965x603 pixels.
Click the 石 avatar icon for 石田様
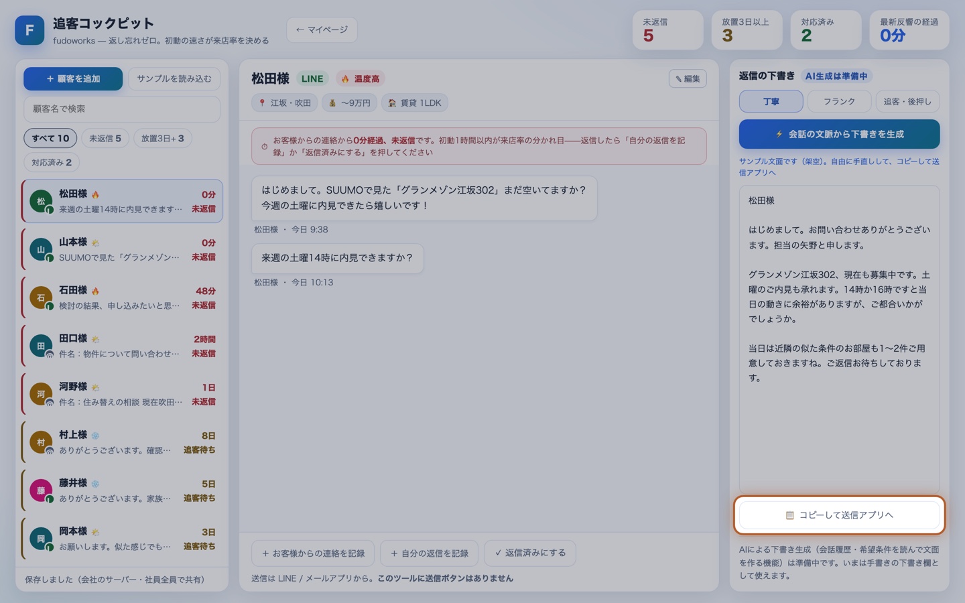point(41,297)
